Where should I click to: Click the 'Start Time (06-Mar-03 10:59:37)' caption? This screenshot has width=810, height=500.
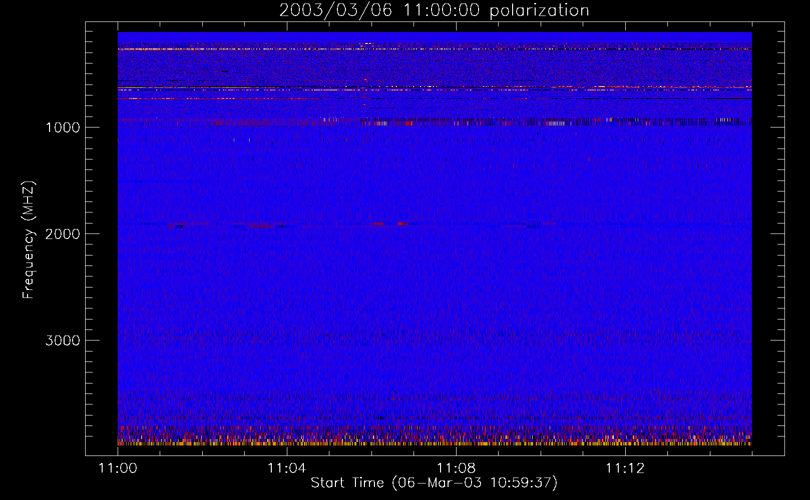(x=434, y=483)
